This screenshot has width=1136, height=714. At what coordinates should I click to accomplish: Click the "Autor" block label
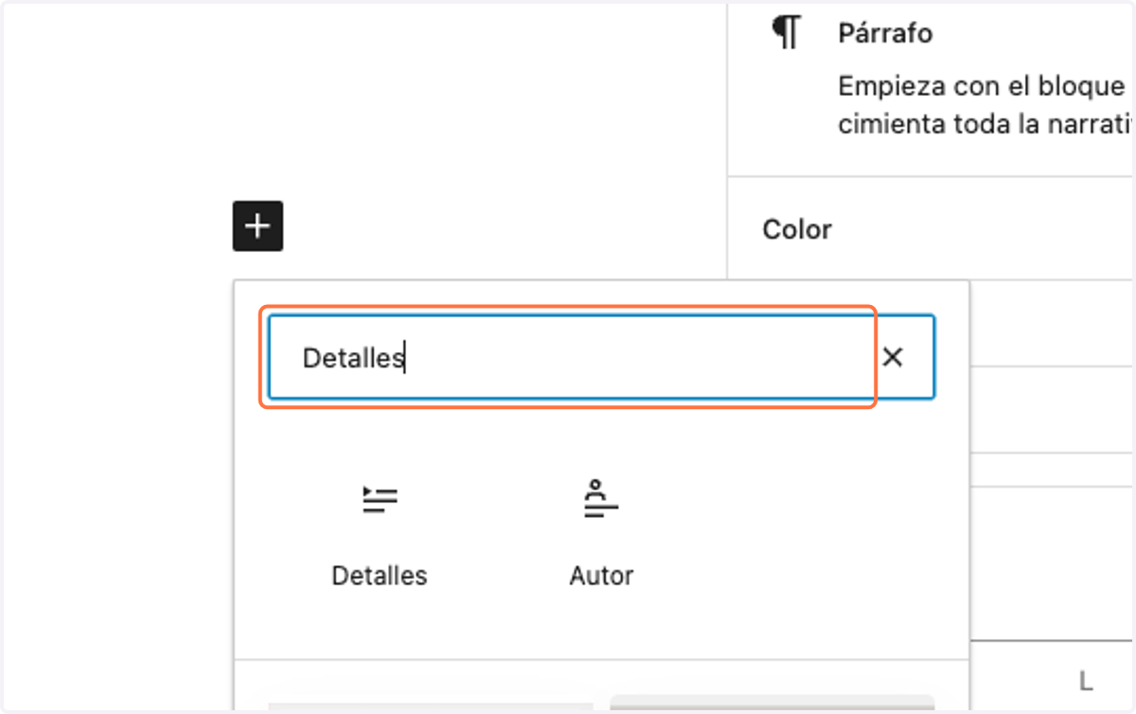click(x=601, y=575)
